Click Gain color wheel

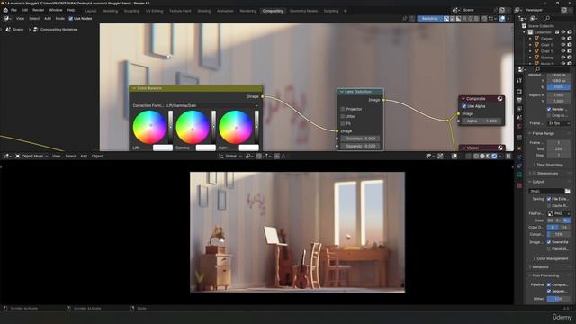pyautogui.click(x=236, y=127)
